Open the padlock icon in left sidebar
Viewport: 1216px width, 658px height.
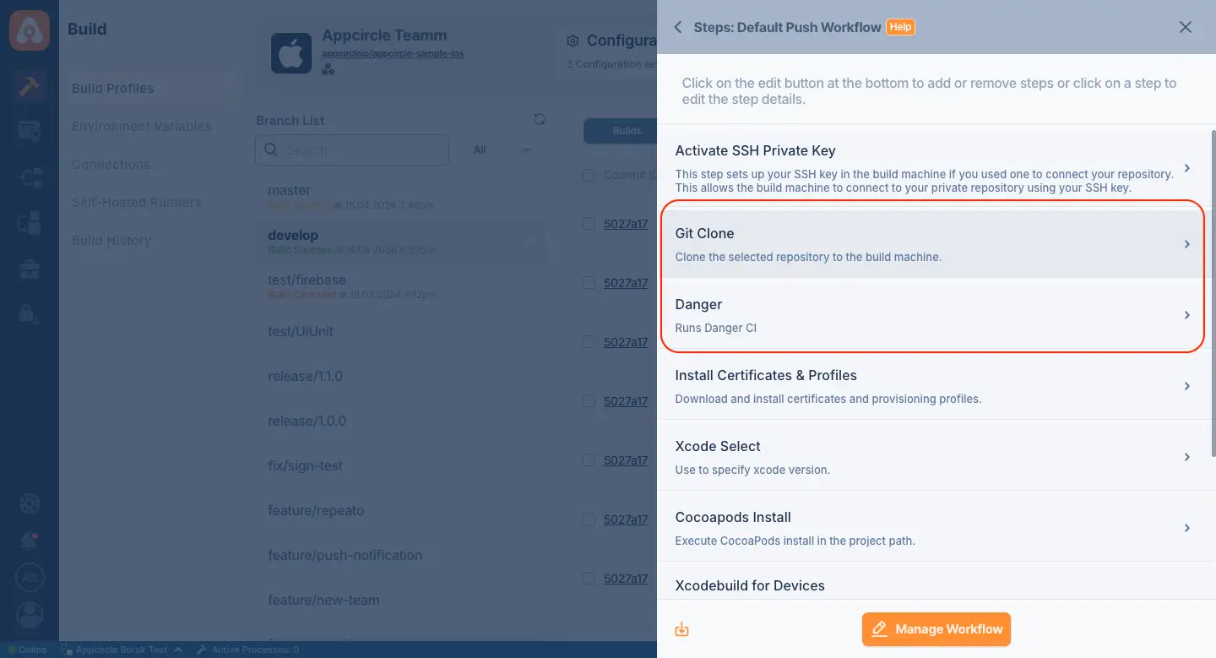tap(30, 313)
